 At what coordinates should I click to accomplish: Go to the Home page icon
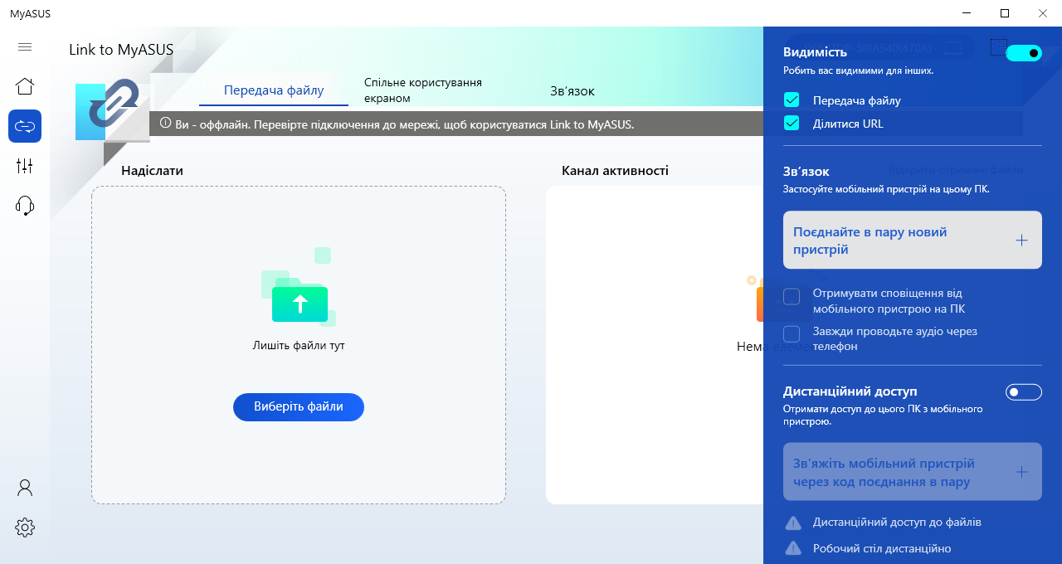coord(25,86)
